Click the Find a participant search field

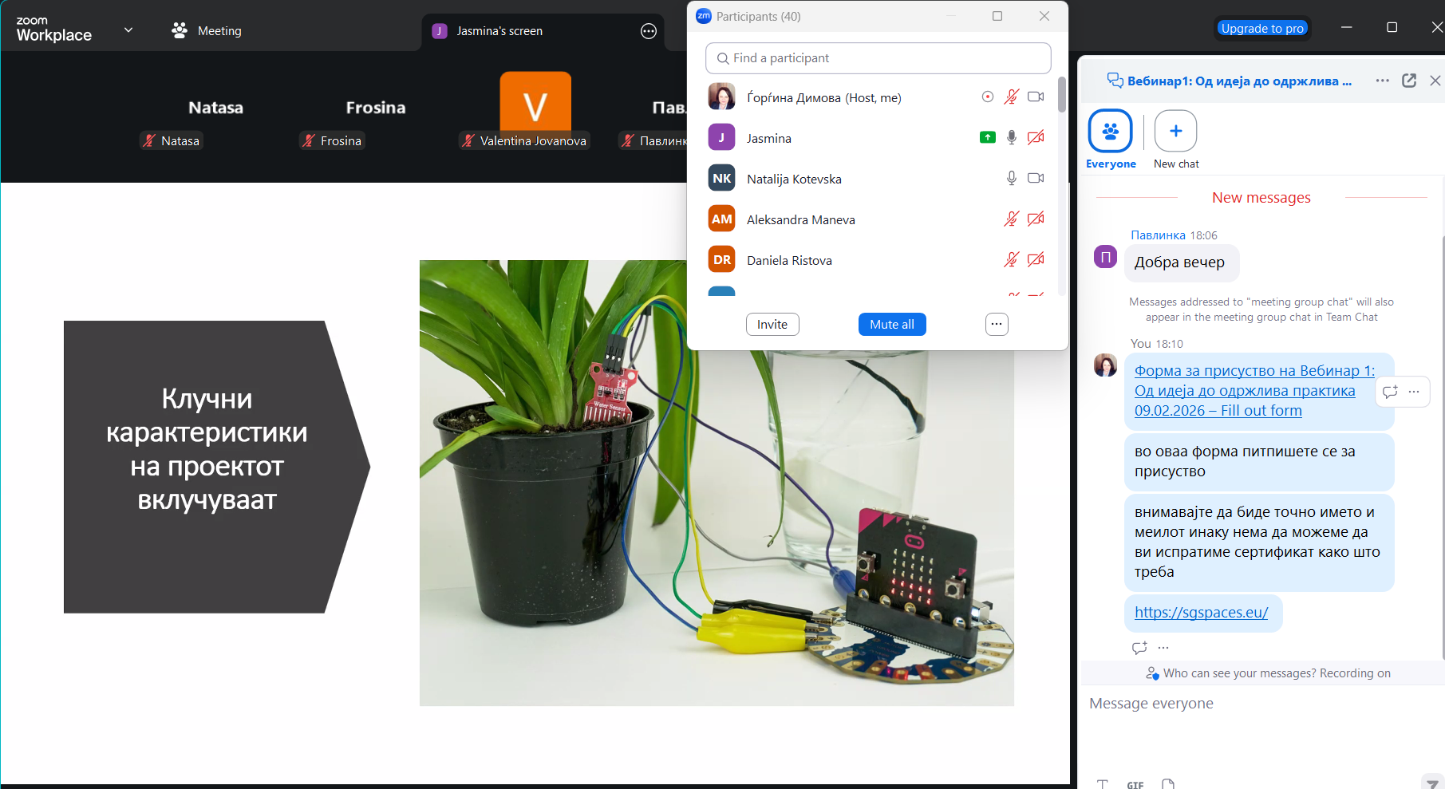click(878, 58)
